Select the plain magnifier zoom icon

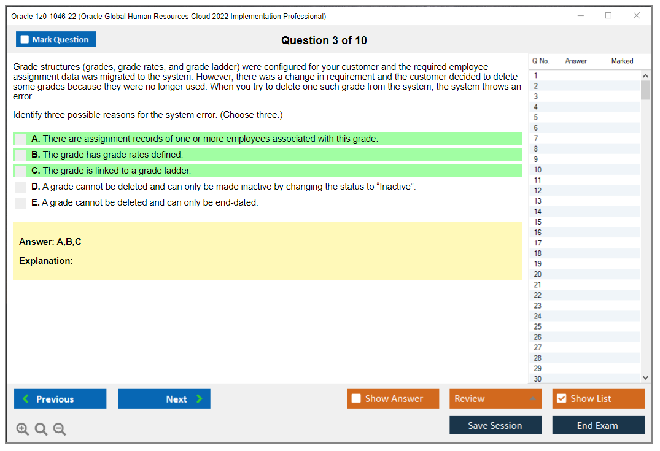[41, 429]
